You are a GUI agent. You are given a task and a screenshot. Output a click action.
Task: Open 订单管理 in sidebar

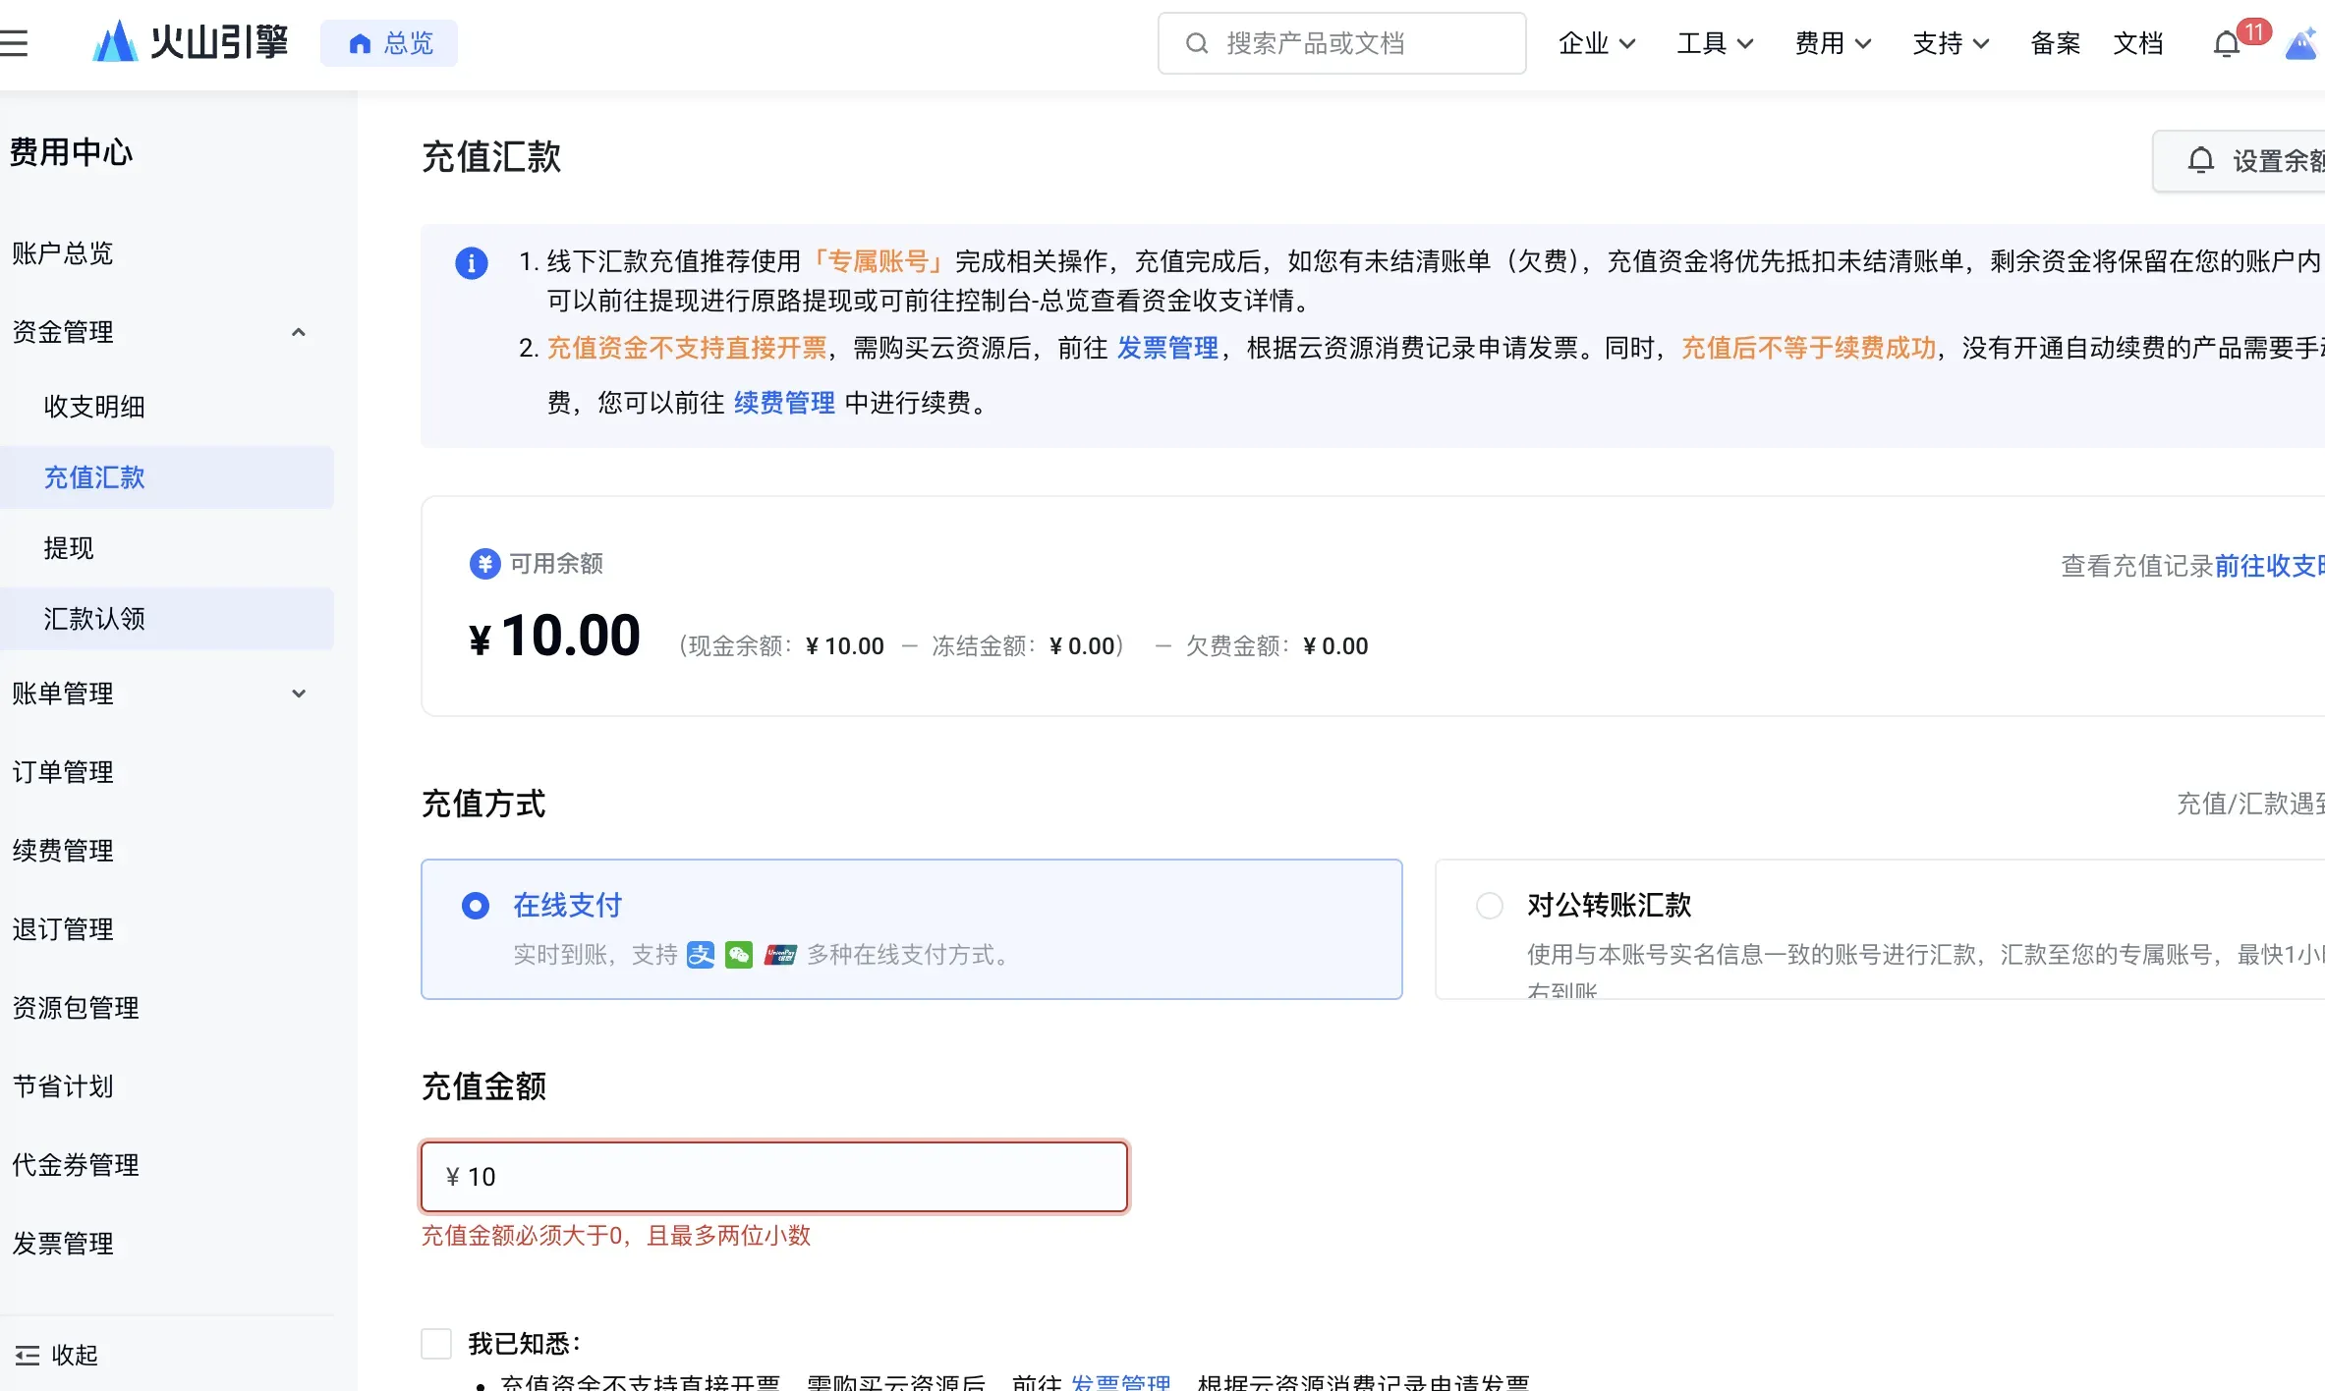click(x=63, y=772)
